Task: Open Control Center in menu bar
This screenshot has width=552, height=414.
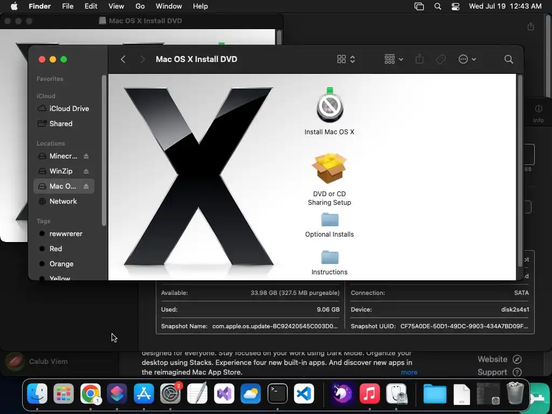Action: click(x=456, y=6)
